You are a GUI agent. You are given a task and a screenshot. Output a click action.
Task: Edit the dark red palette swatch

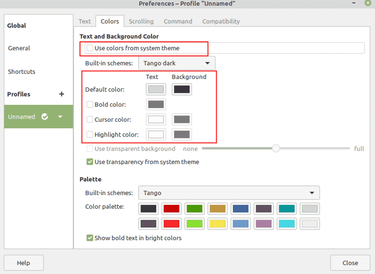[x=172, y=208]
